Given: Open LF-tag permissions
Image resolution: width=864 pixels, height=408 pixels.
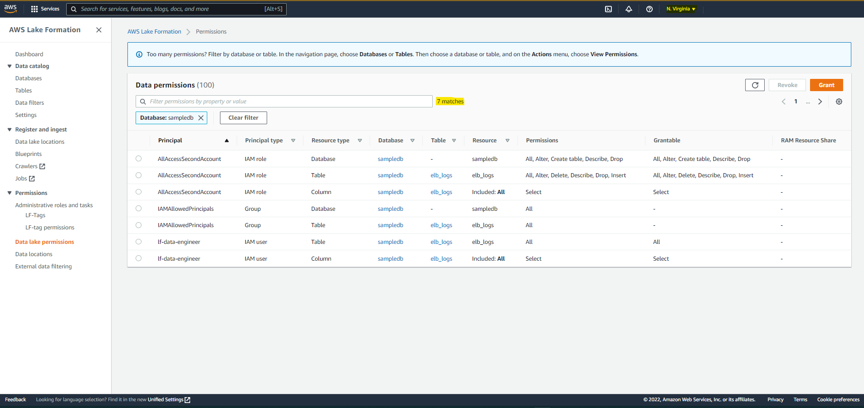Looking at the screenshot, I should pyautogui.click(x=50, y=228).
